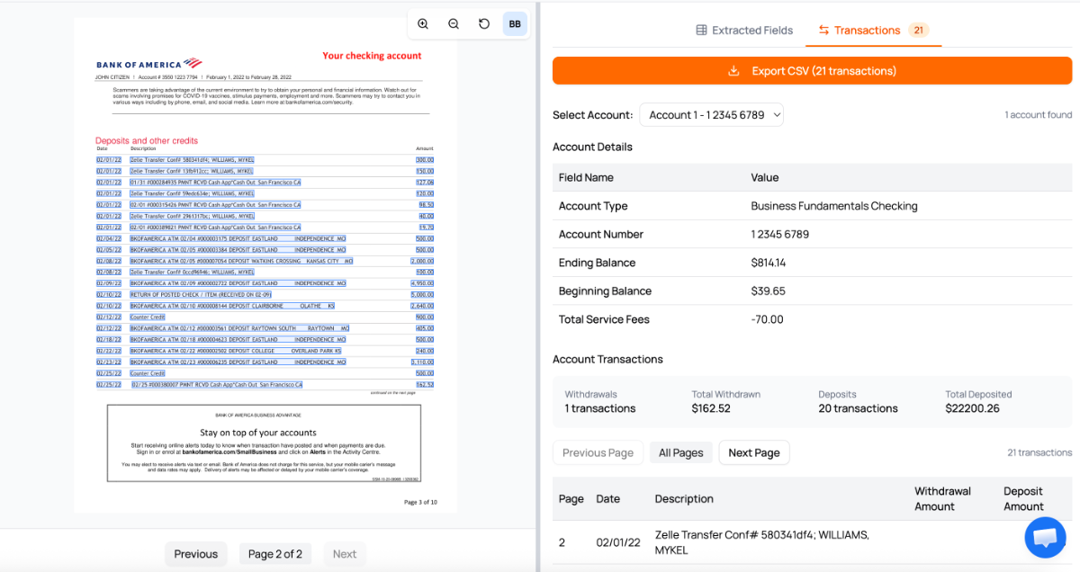1080x572 pixels.
Task: Open the Select Account dropdown
Action: 711,115
